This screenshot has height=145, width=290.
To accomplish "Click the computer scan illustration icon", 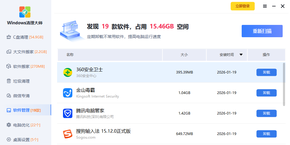I will coord(70,31).
